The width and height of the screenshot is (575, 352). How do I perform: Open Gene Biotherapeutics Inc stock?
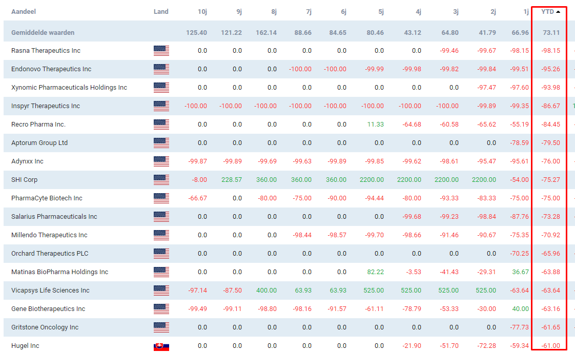(48, 309)
